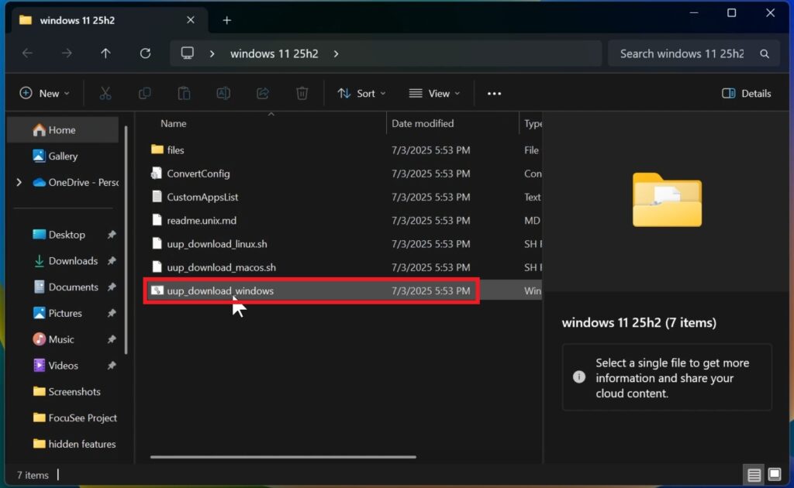Sort files by Date modified column
The image size is (794, 488).
point(423,123)
